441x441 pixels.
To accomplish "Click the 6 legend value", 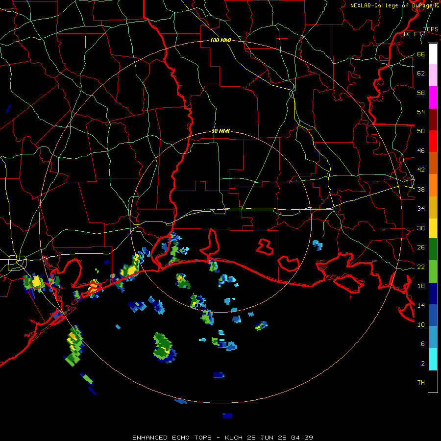I will 423,343.
